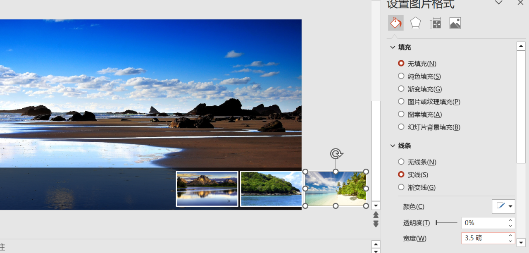This screenshot has width=529, height=253.
Task: Switch to the Effects pentagon tab
Action: pyautogui.click(x=415, y=23)
